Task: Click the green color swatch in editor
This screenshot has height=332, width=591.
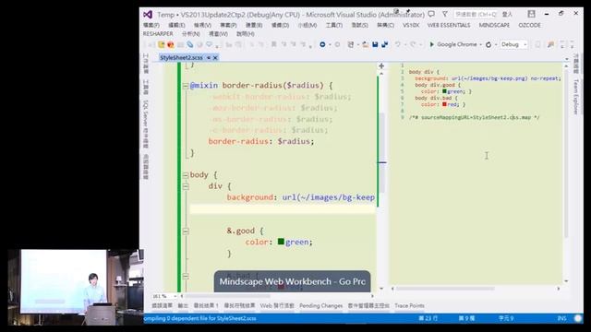Action: (281, 242)
